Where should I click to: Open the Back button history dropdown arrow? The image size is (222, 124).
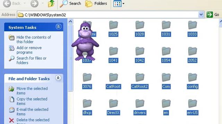(25, 3)
